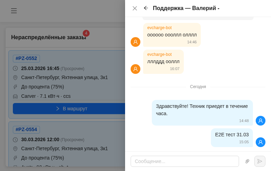The height and width of the screenshot is (171, 271).
Task: Click the unassigned orders badge count 4
Action: click(86, 33)
